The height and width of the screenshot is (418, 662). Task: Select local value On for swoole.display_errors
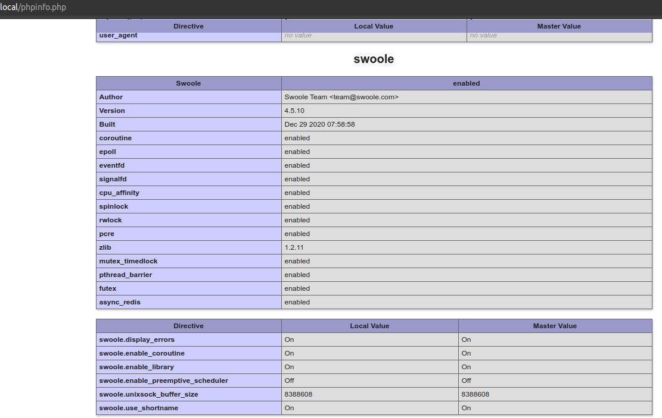289,340
